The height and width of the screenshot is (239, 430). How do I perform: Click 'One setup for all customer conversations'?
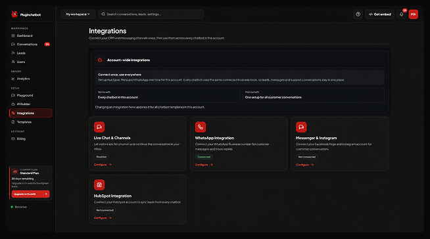(273, 97)
